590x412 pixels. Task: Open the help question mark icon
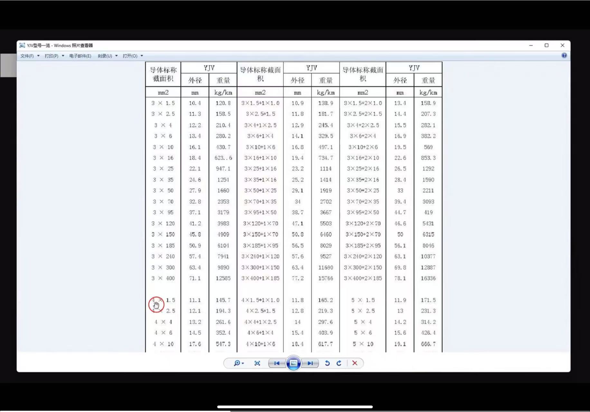point(564,55)
